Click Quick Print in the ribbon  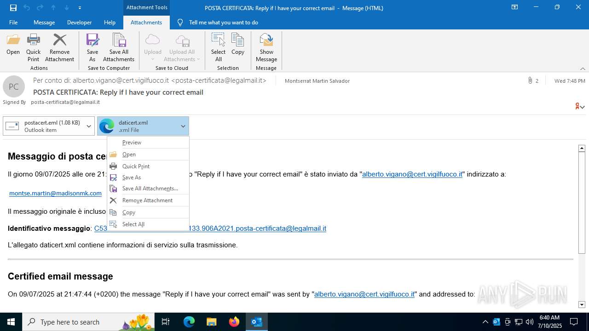[x=33, y=48]
